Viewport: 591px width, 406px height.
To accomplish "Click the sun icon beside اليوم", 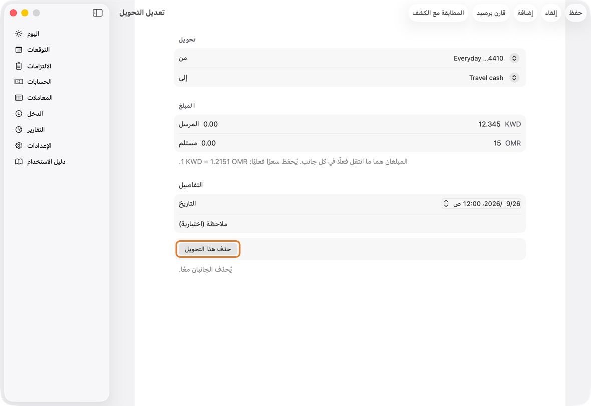I will coord(19,34).
